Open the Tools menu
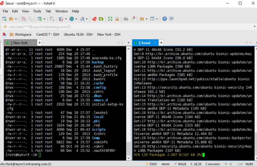257x167 pixels. [37, 11]
